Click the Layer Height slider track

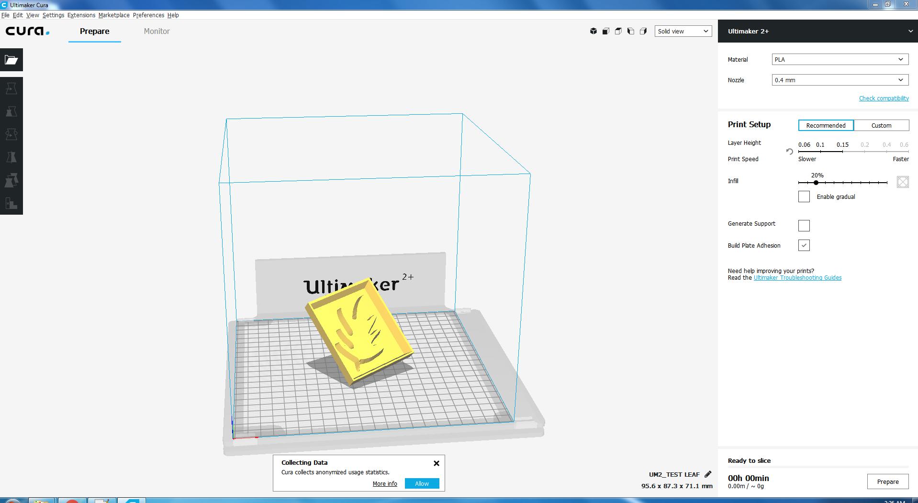(x=853, y=152)
